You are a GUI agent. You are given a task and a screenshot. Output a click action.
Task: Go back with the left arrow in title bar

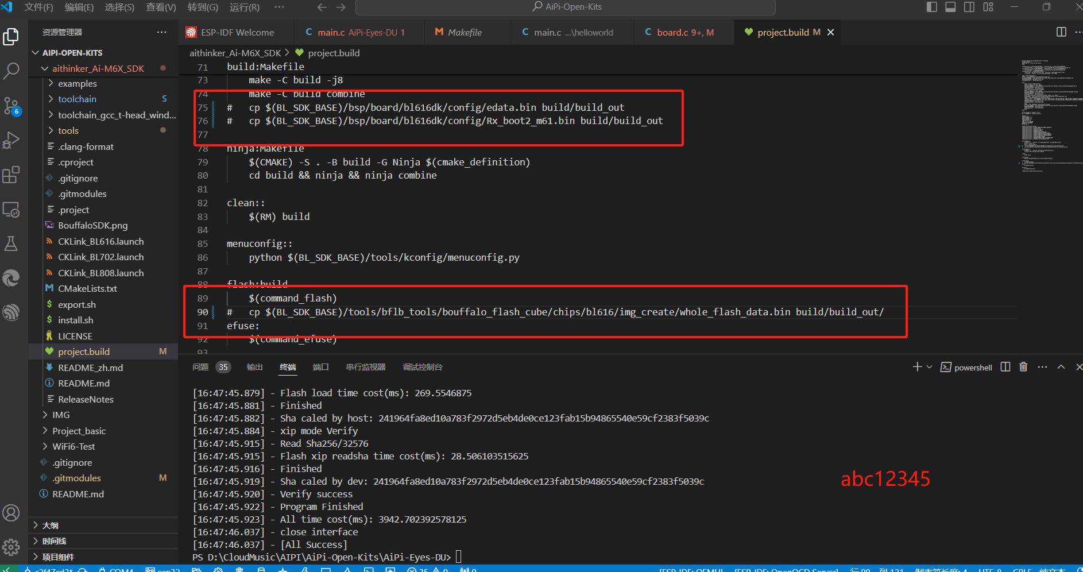tap(322, 7)
